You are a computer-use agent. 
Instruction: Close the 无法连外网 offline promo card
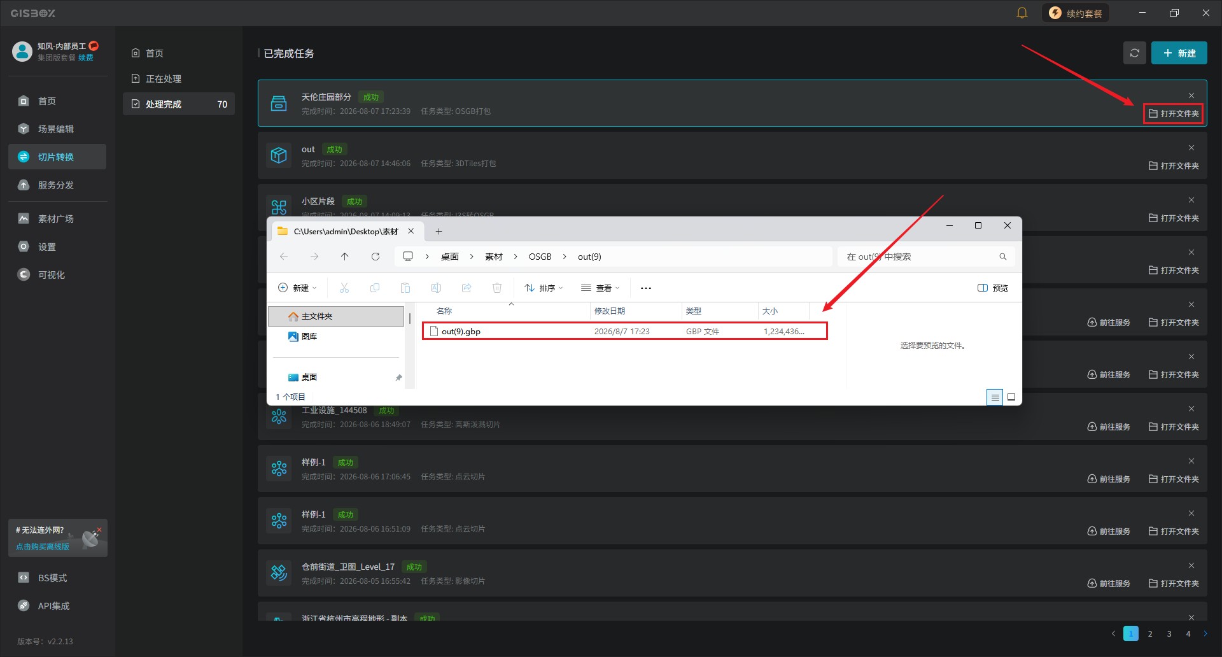click(99, 529)
